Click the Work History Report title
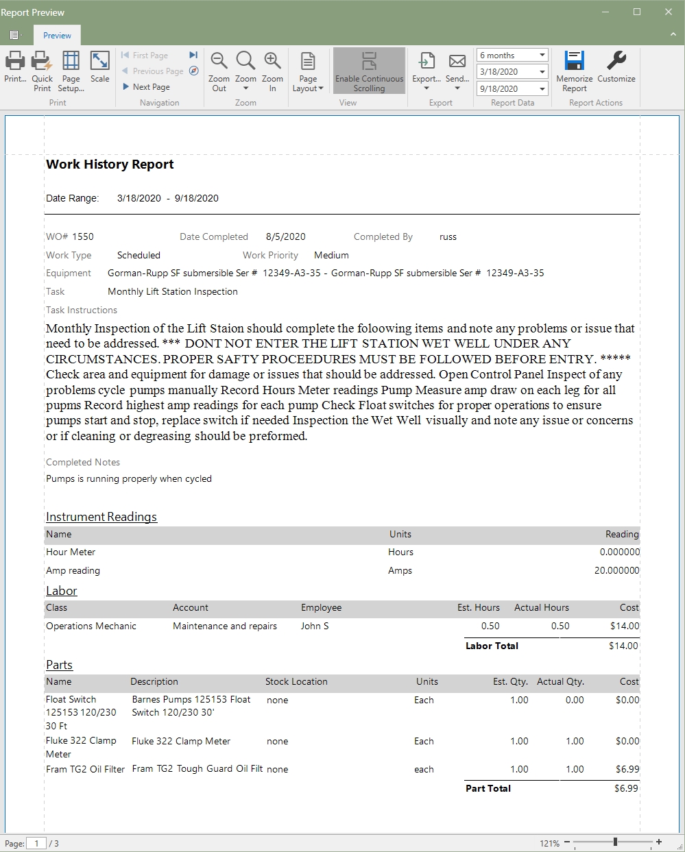 coord(110,165)
